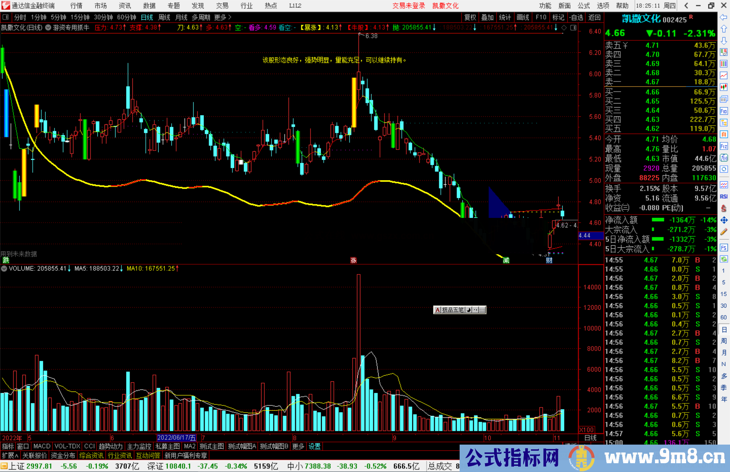Toggle the 游资专用抓牛 indicator round button

48,27
